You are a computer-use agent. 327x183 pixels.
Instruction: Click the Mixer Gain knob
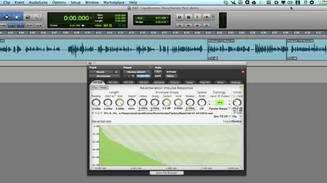tap(237, 103)
